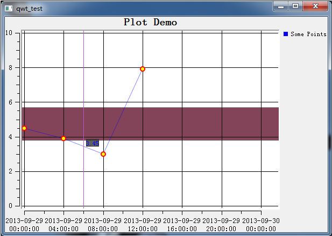This screenshot has width=332, height=236.
Task: Click the 2013-09-29 16:00:00 axis label
Action: pos(182,225)
